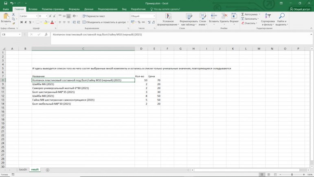Click the increase decimal icon
The width and height of the screenshot is (314, 177).
[x=149, y=22]
